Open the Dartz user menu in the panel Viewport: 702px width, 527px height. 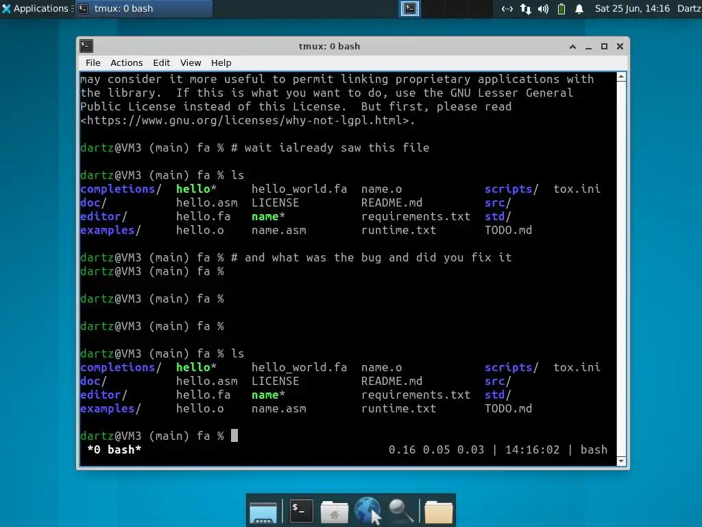pyautogui.click(x=690, y=8)
